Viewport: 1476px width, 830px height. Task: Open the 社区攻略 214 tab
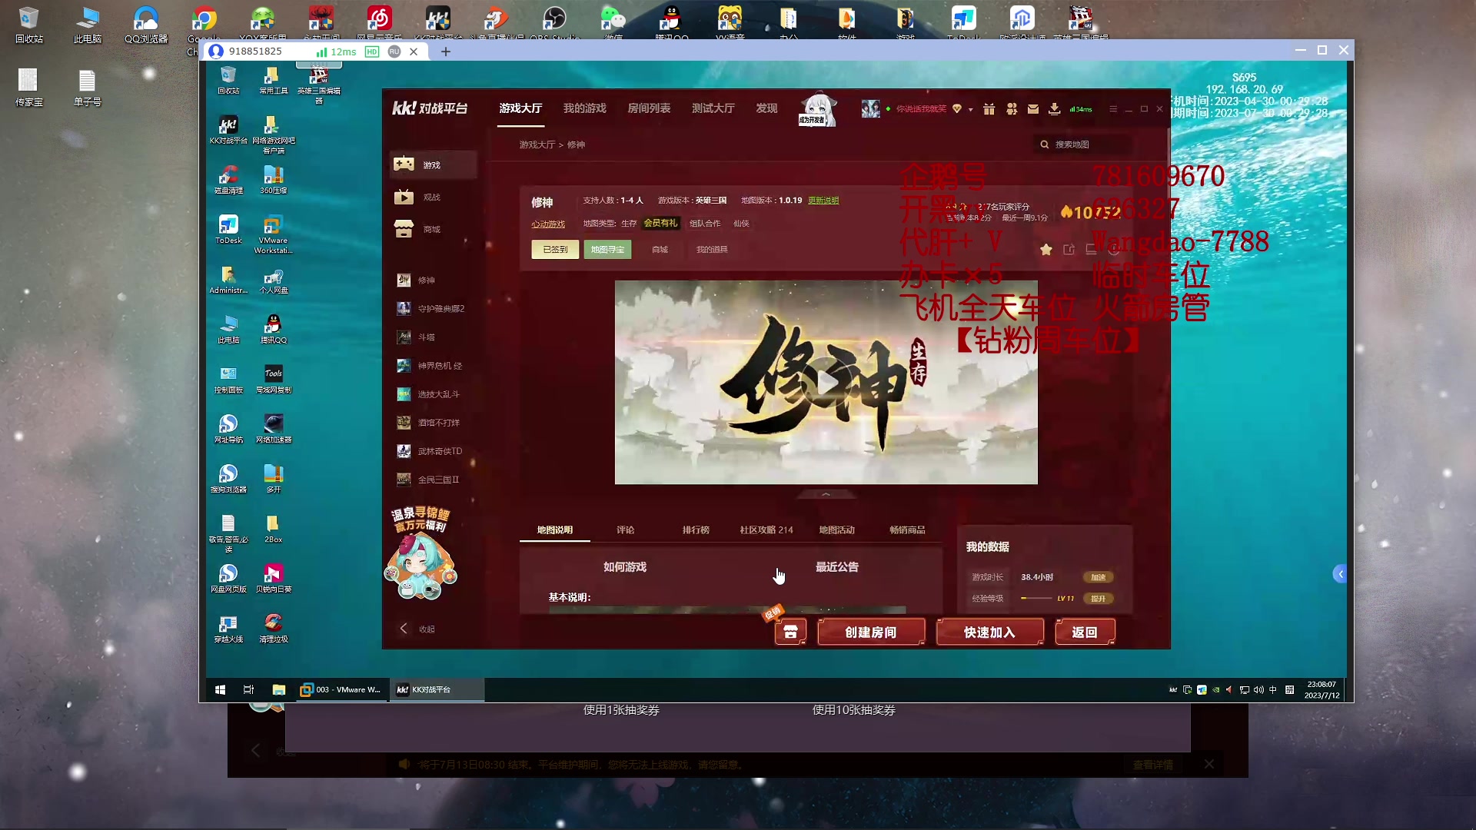click(766, 530)
